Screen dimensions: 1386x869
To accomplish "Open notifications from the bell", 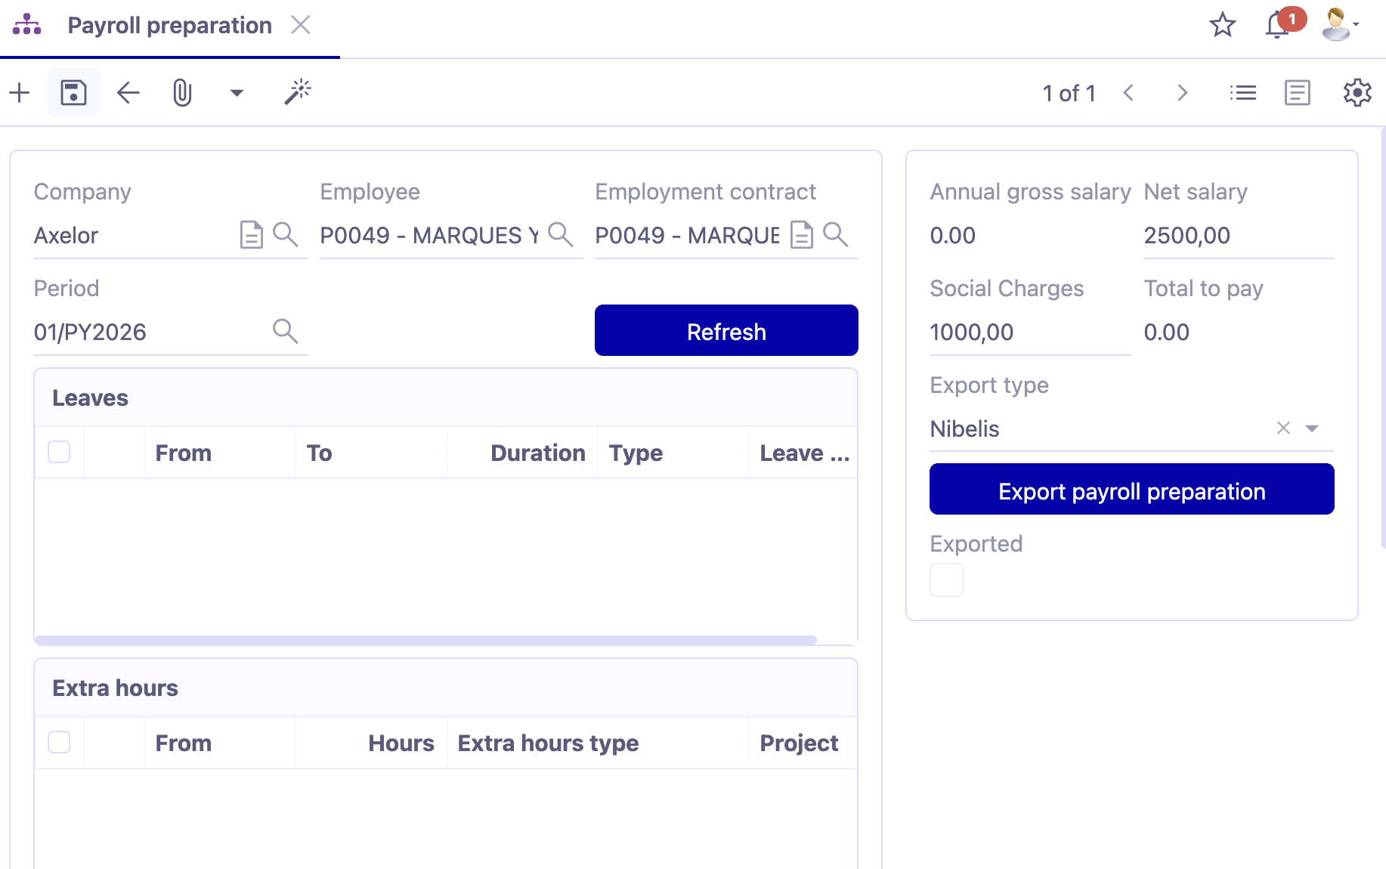I will coord(1276,25).
